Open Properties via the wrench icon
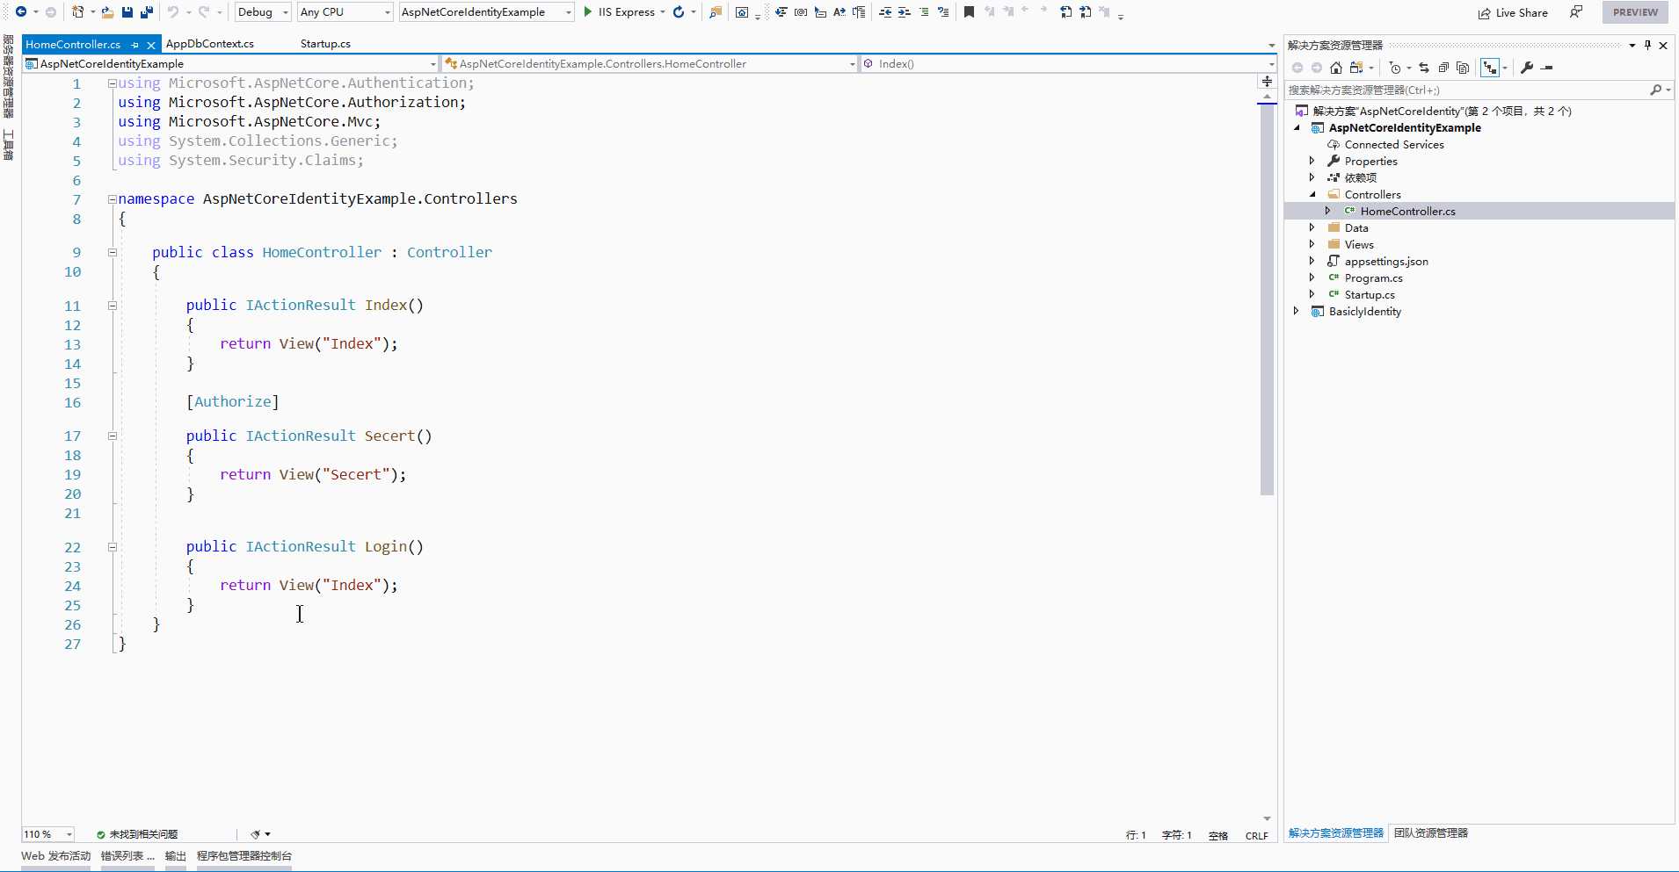The height and width of the screenshot is (872, 1679). coord(1527,68)
